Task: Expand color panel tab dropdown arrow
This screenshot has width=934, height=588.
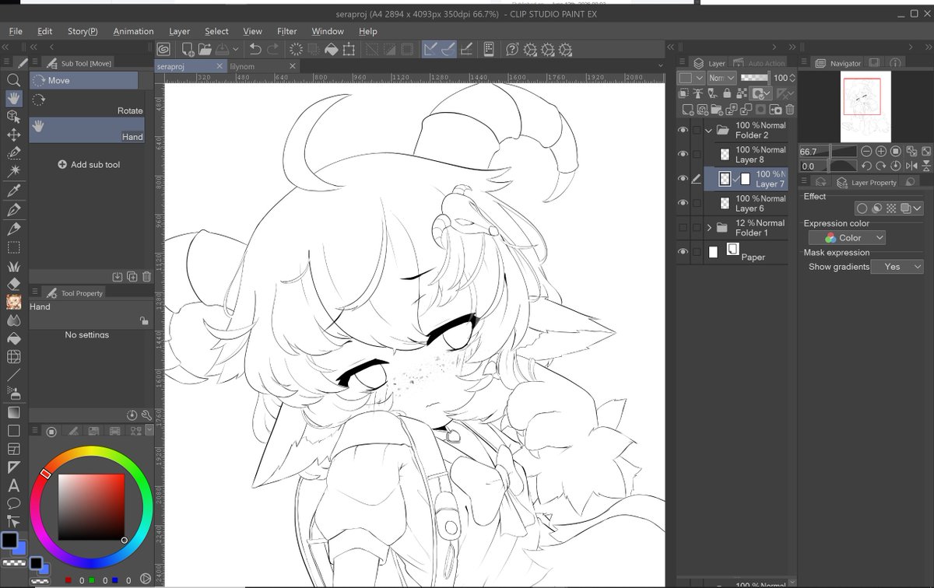Action: click(149, 431)
